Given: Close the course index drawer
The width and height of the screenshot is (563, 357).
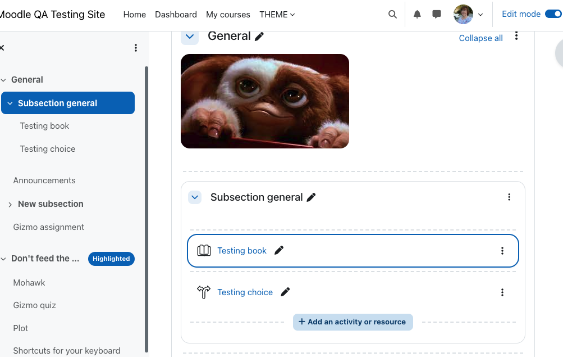Looking at the screenshot, I should [x=2, y=48].
